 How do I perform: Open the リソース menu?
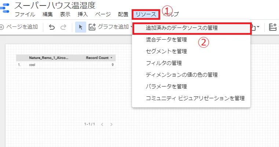click(146, 14)
